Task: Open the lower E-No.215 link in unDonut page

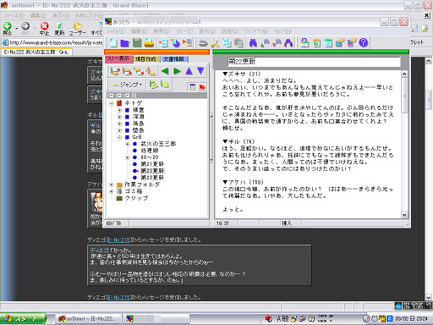Action: (118, 297)
